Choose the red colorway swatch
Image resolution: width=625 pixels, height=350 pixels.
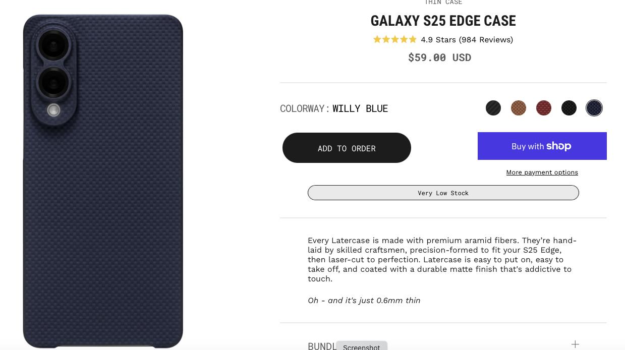pyautogui.click(x=544, y=108)
